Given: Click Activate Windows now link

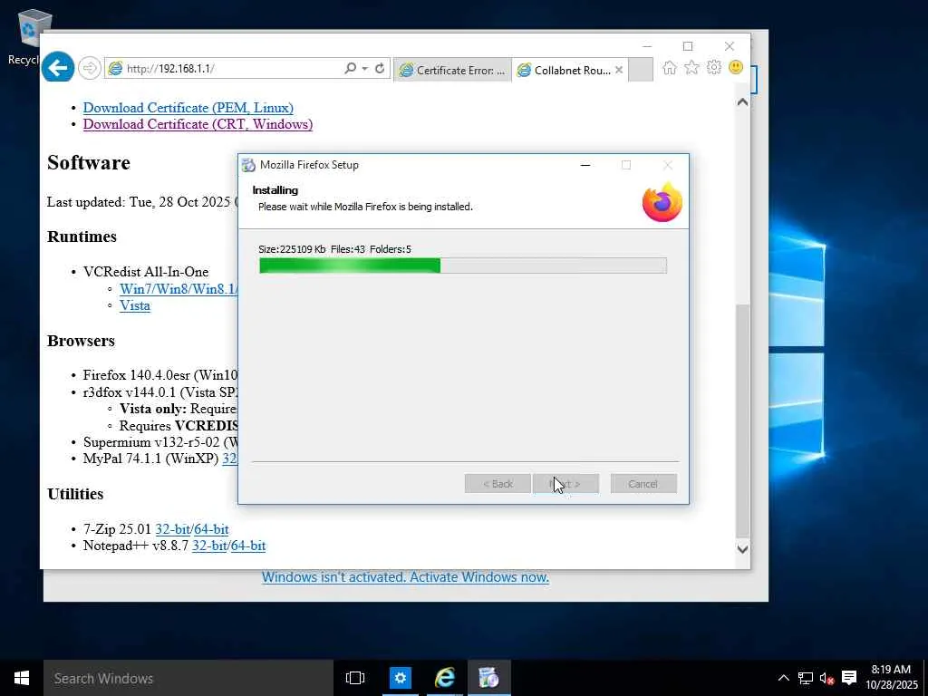Looking at the screenshot, I should coord(405,577).
